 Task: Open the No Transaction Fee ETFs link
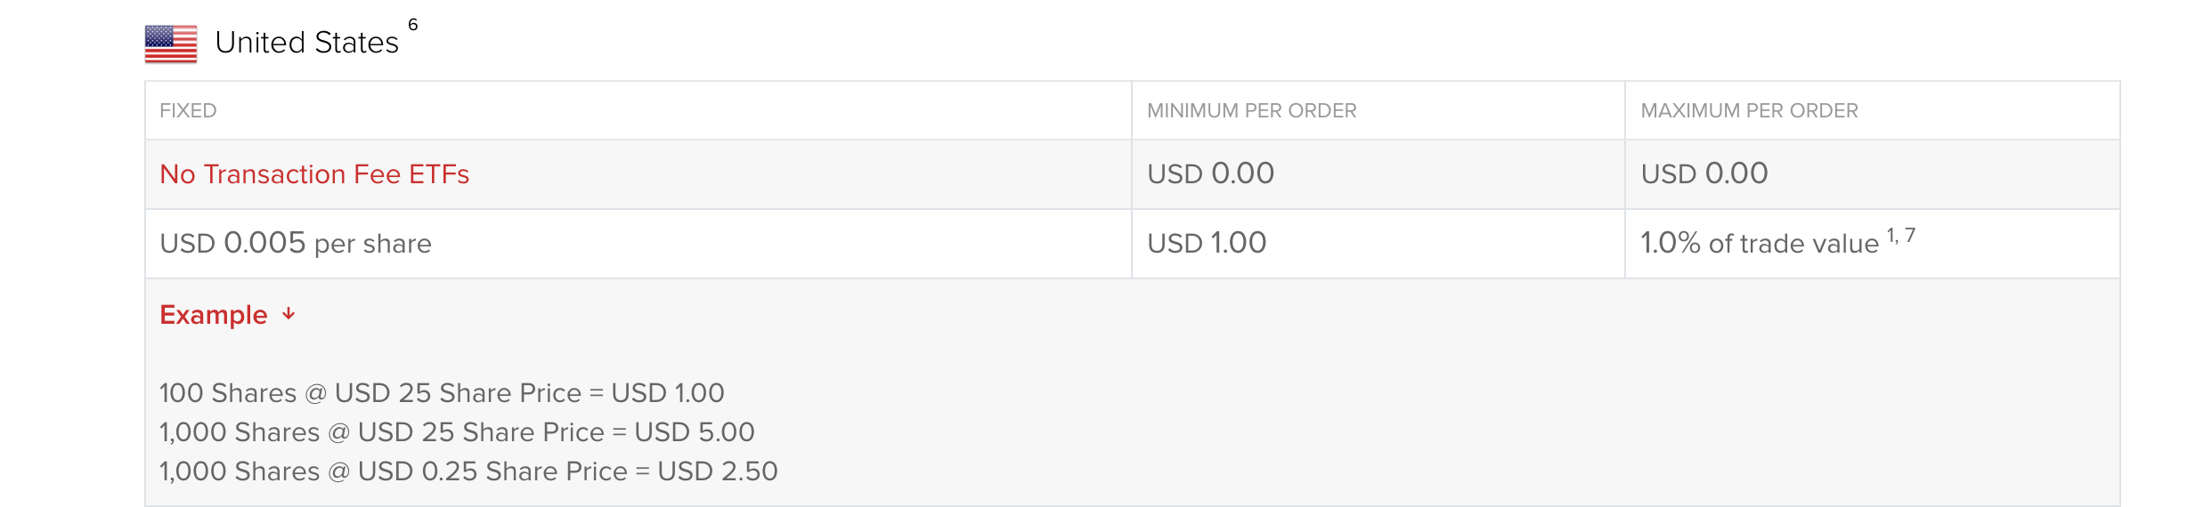(314, 174)
